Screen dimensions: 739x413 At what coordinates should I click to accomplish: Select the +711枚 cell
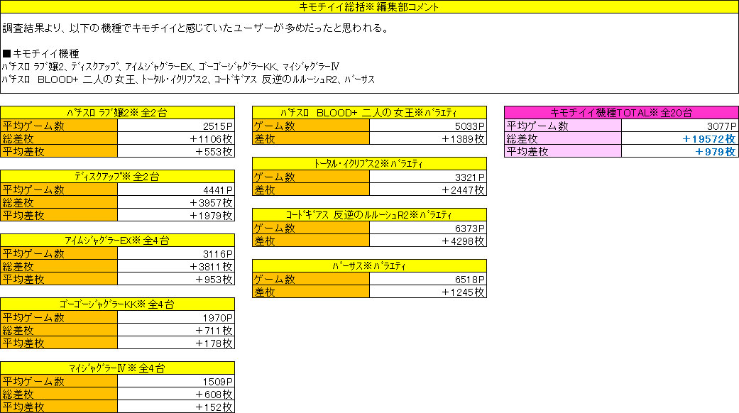click(176, 330)
